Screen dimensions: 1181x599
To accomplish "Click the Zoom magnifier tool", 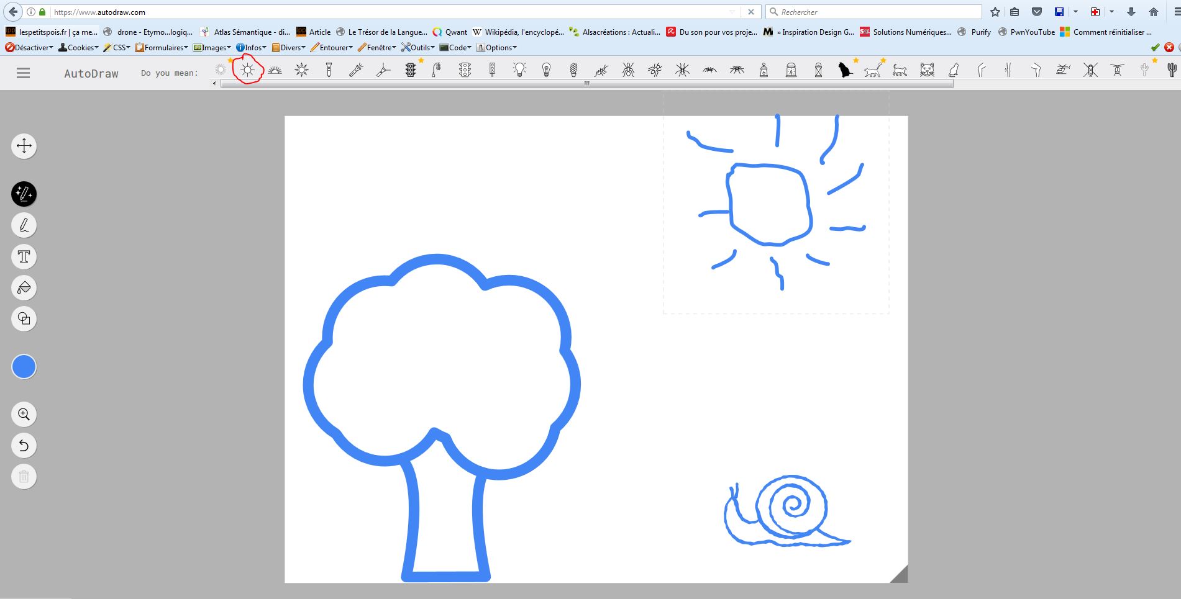I will [24, 414].
